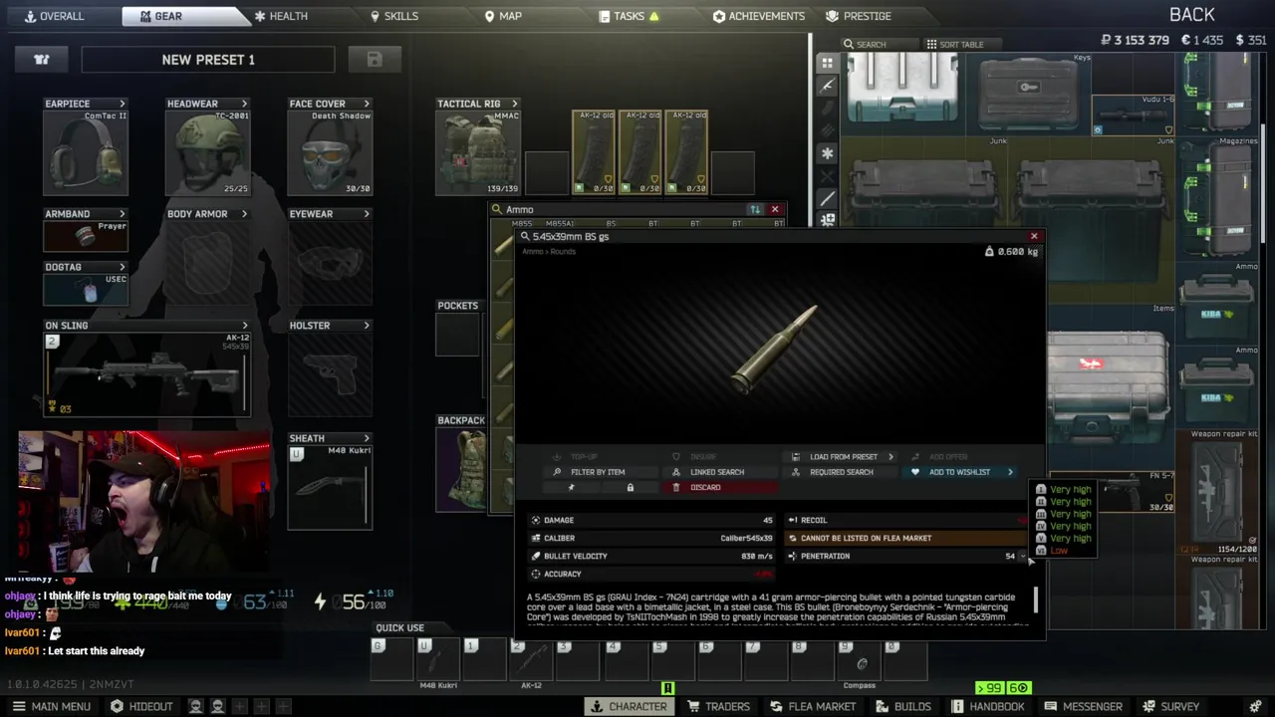Click Required Search option
Viewport: 1275px width, 717px height.
(x=841, y=472)
